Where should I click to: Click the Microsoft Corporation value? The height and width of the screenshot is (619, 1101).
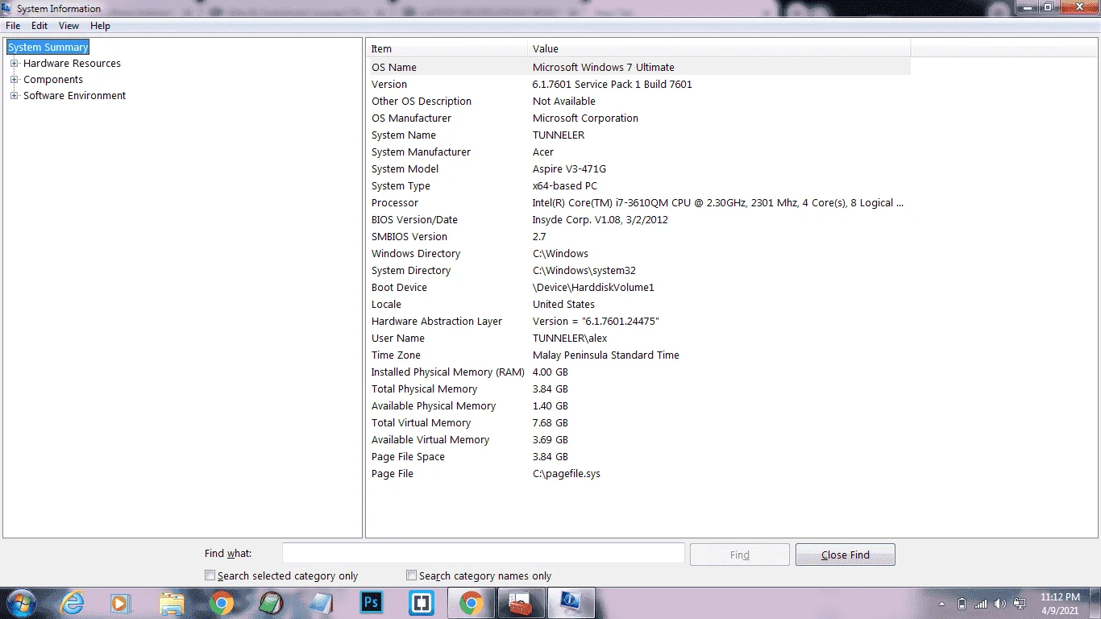click(x=585, y=118)
